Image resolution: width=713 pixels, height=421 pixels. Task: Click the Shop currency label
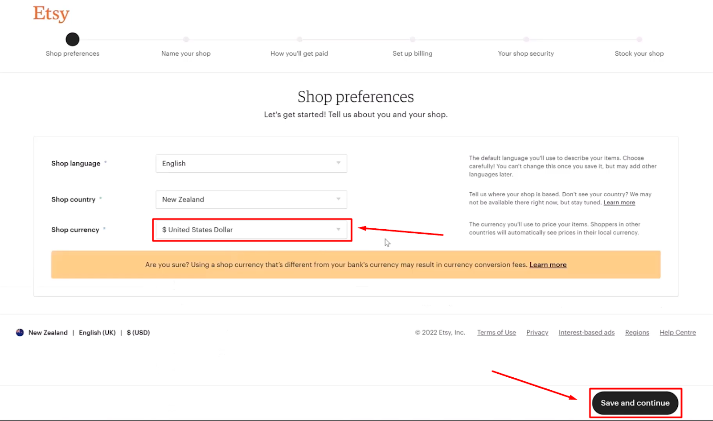pos(75,230)
